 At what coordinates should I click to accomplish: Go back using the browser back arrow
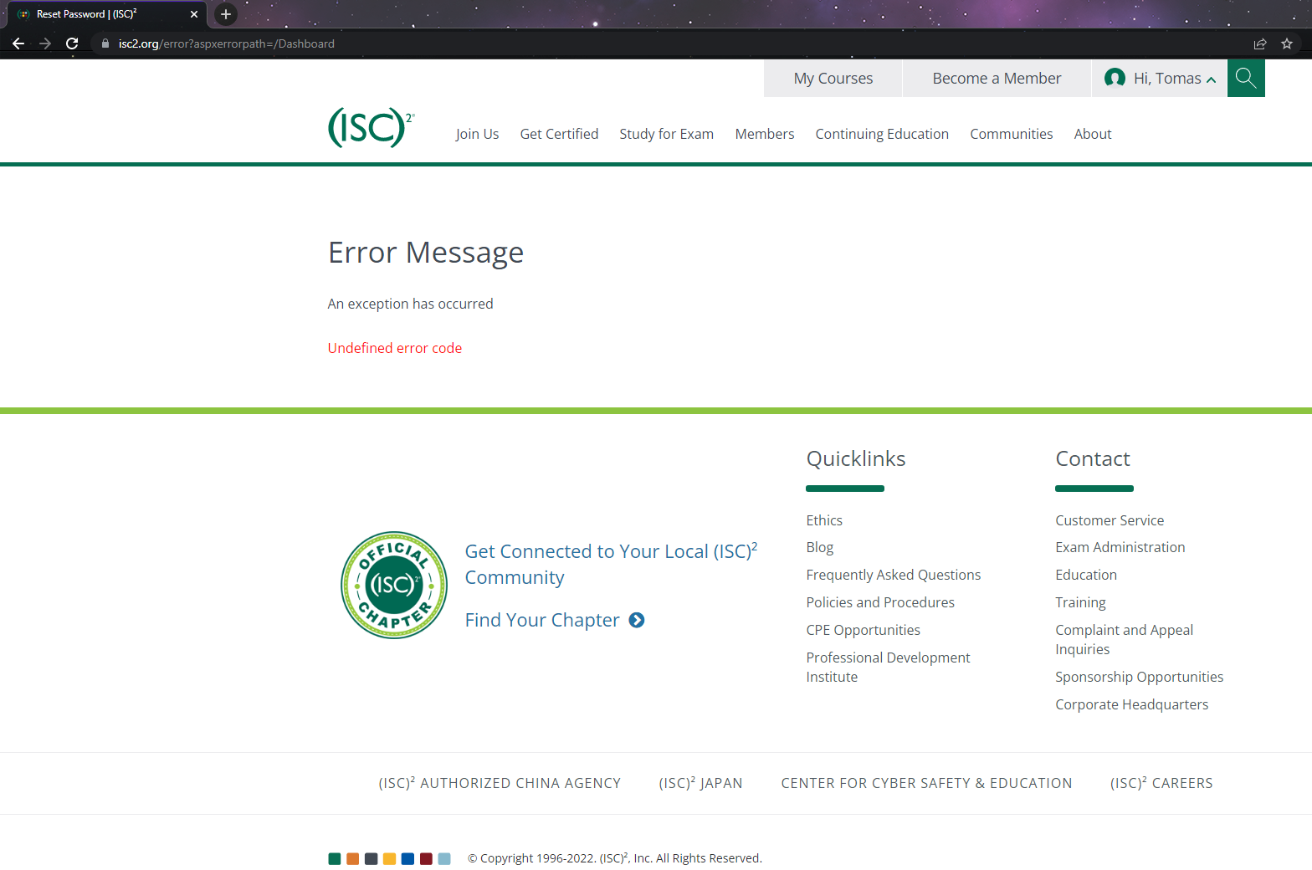pos(18,43)
